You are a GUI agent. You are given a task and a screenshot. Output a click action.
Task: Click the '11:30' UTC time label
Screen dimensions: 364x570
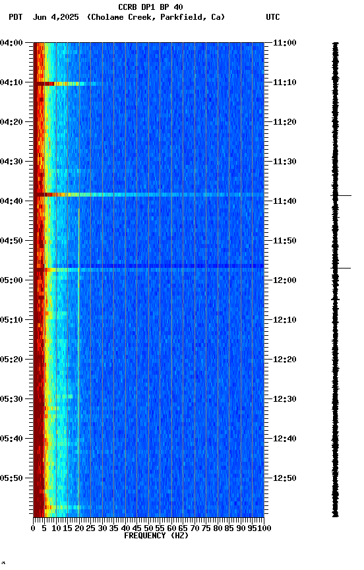(285, 162)
